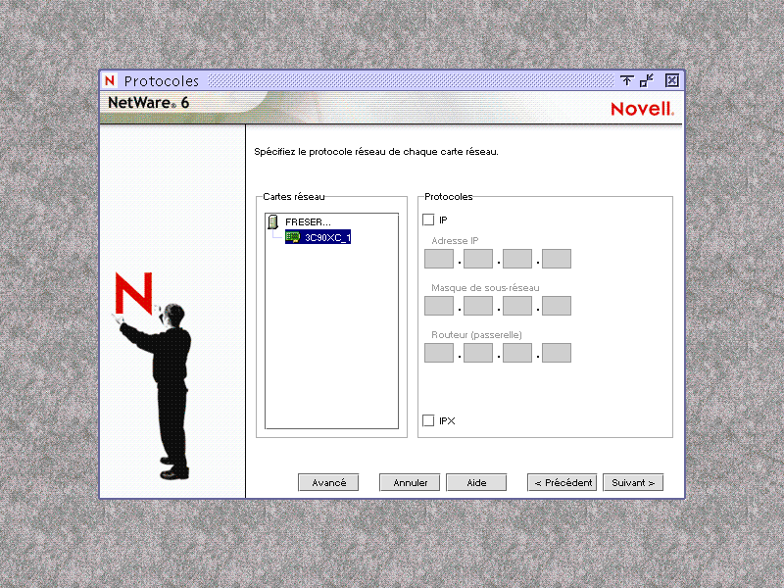Click third octet of Routeur (passerelle)

(x=517, y=353)
